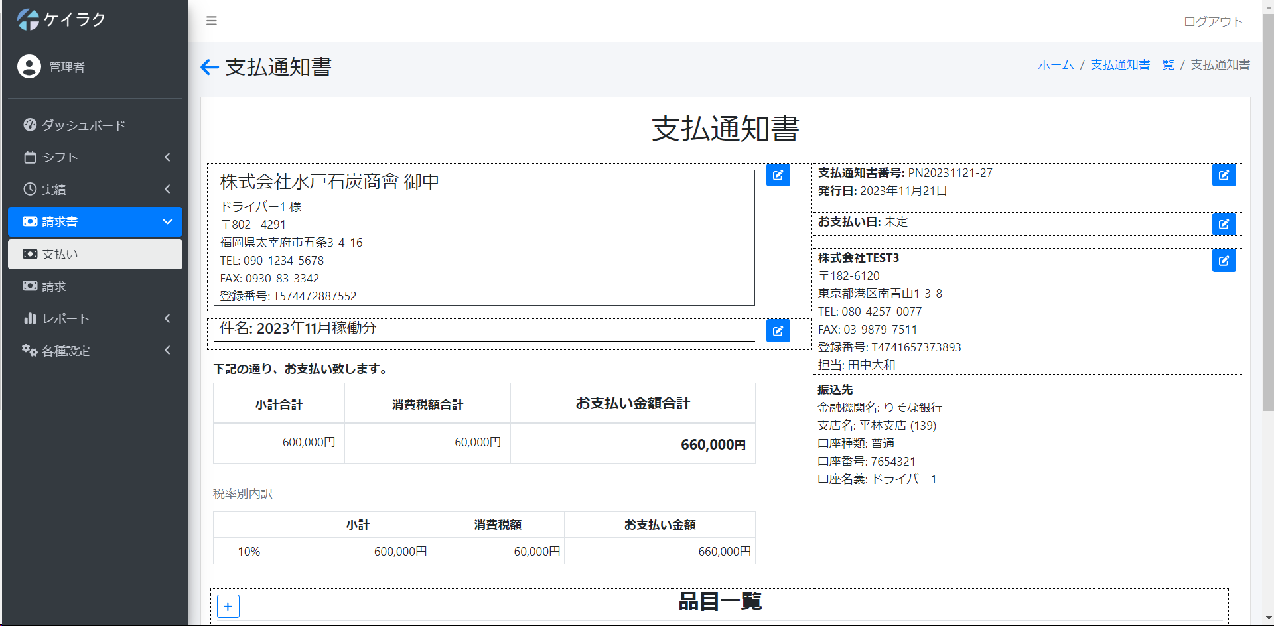Click the お支払い金額合計 column header
Image resolution: width=1274 pixels, height=626 pixels.
pyautogui.click(x=633, y=403)
